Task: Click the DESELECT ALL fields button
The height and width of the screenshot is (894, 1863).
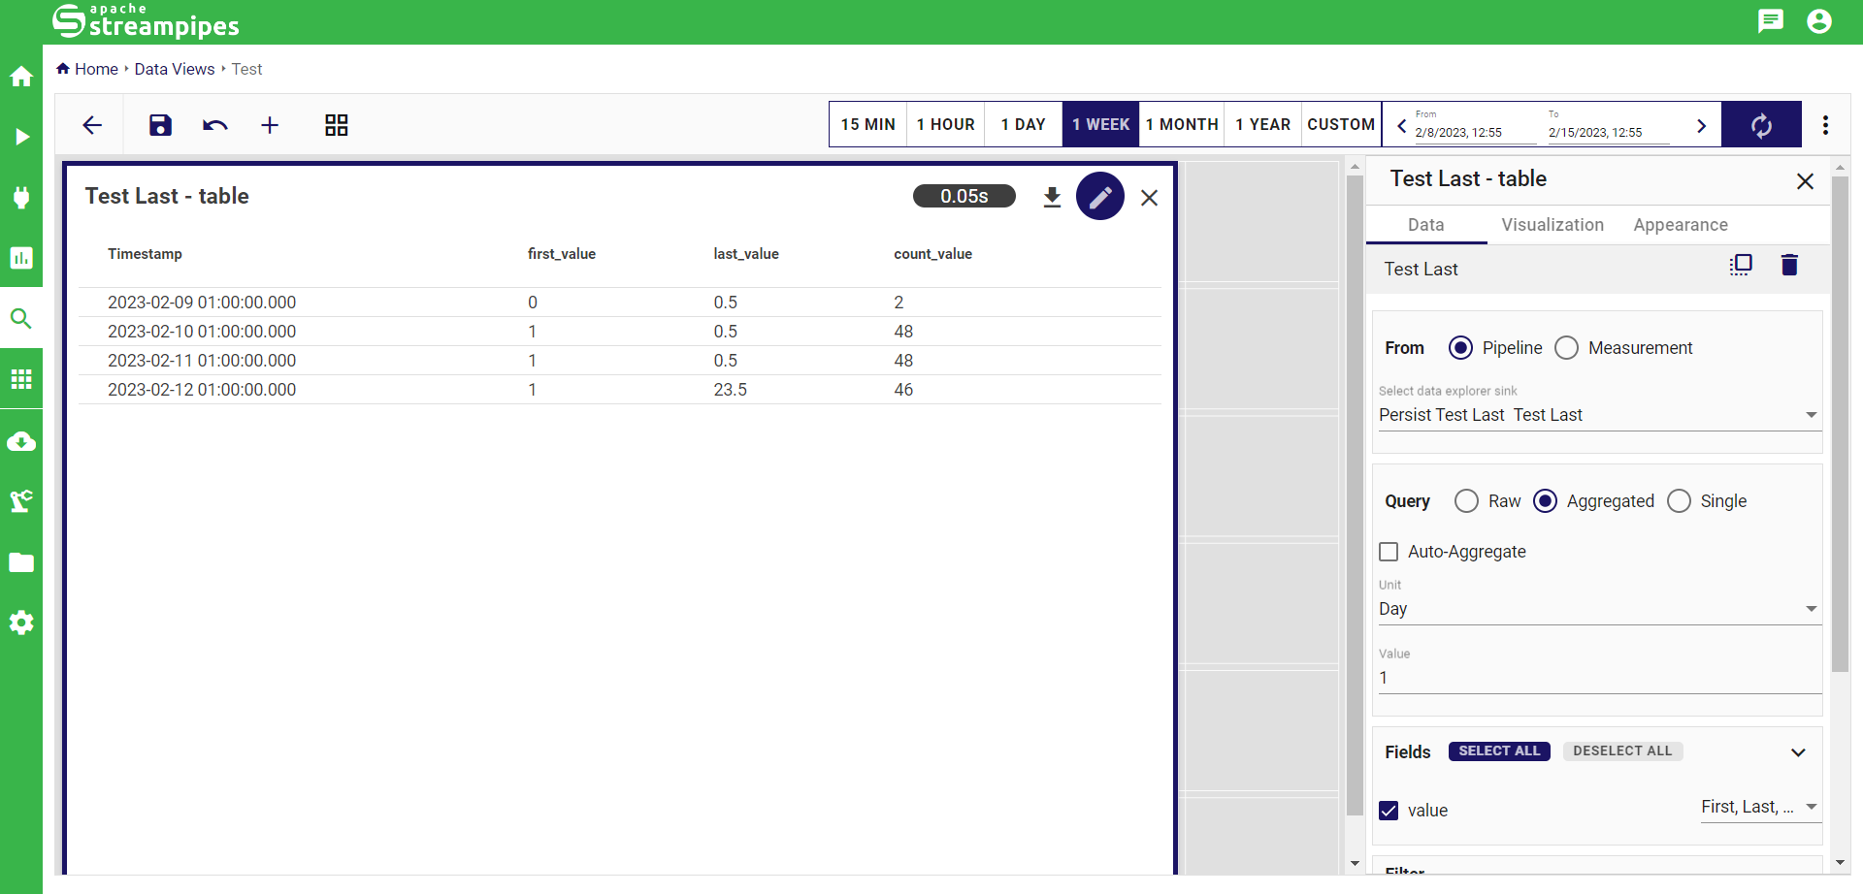Action: tap(1622, 751)
